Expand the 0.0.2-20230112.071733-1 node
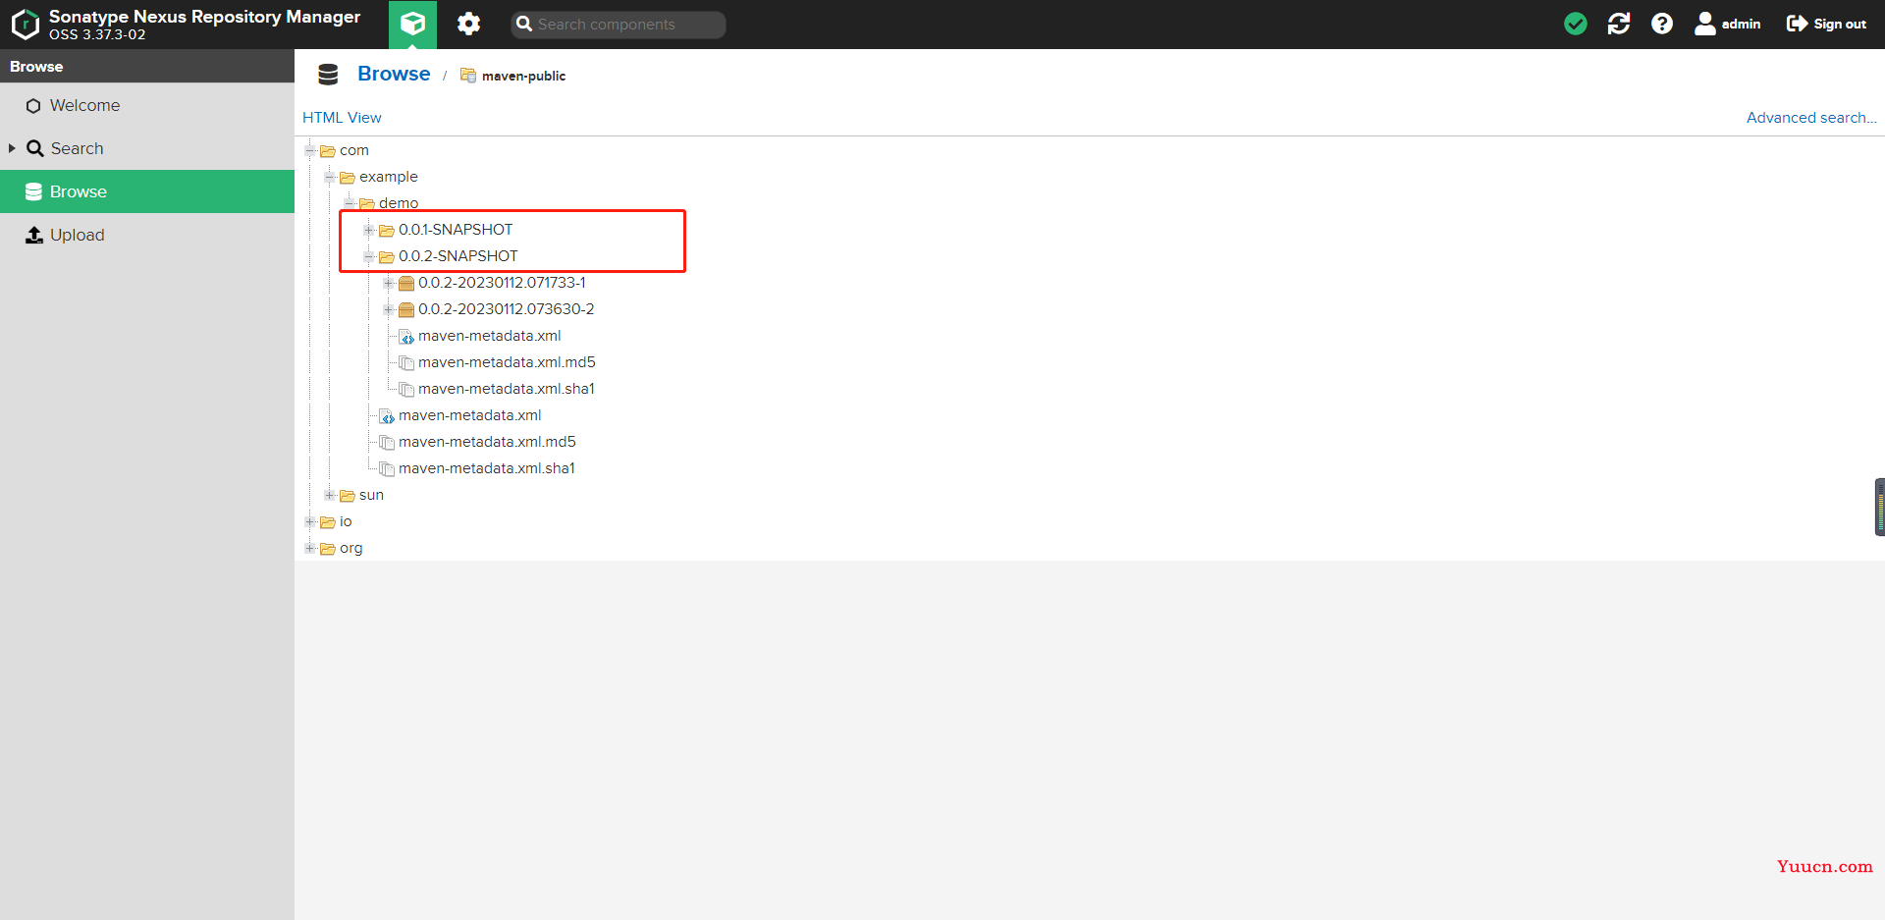The width and height of the screenshot is (1885, 920). [389, 283]
